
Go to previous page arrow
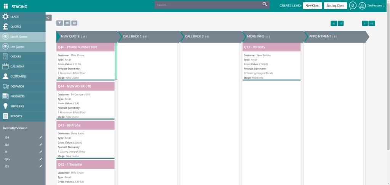pos(341,24)
